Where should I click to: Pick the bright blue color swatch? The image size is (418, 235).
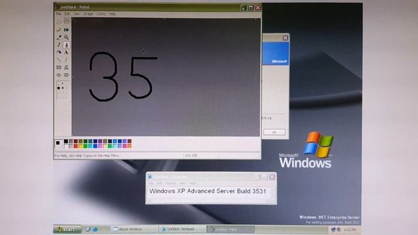(95, 146)
